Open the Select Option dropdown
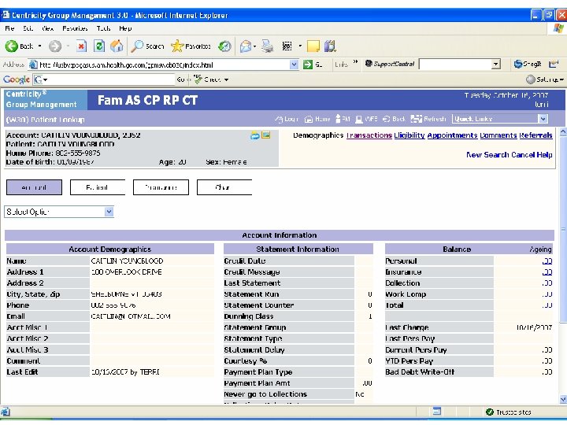Viewport: 567px width, 425px height. (109, 212)
